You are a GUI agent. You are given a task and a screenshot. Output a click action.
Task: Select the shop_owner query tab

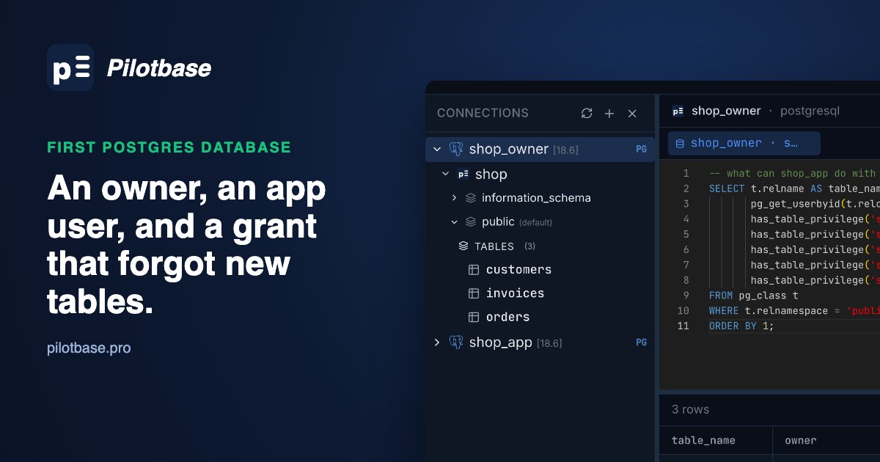pos(744,144)
